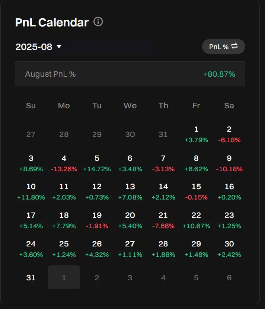Select the highlighted September 1 cell
Image resolution: width=265 pixels, height=309 pixels.
(x=64, y=277)
